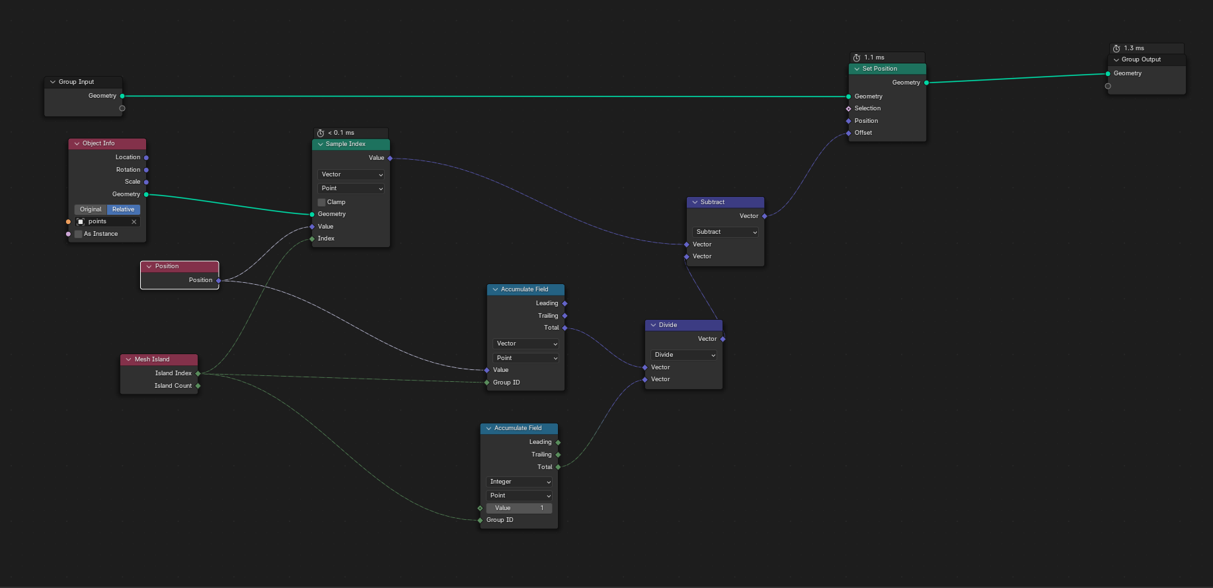Click the Island Index output socket
The image size is (1213, 588).
coord(198,373)
